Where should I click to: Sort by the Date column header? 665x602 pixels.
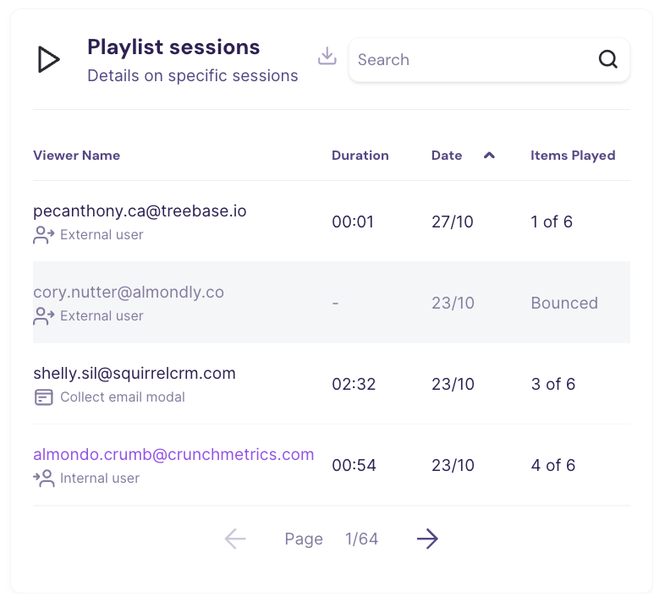click(447, 156)
